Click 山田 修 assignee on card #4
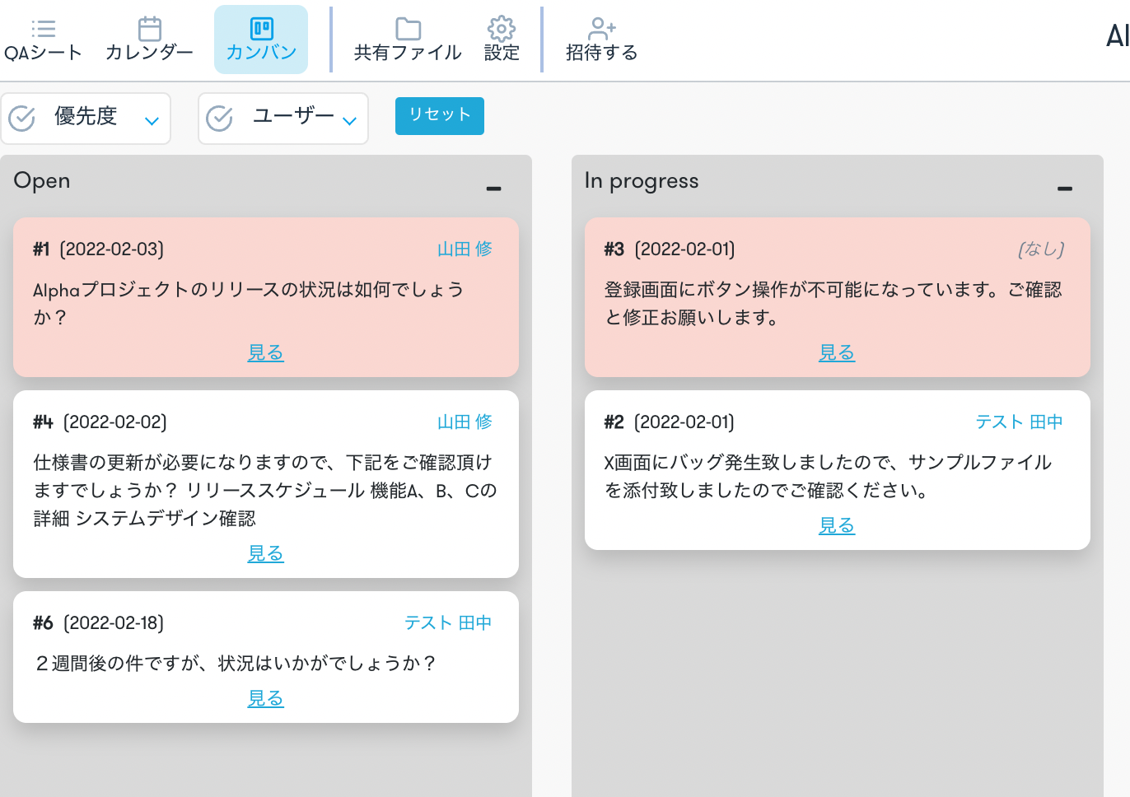The image size is (1130, 797). (465, 422)
